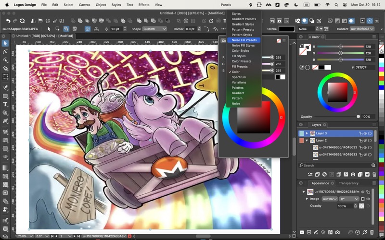Click the magnifier zoom icon in layer search
The height and width of the screenshot is (240, 385).
click(x=373, y=165)
